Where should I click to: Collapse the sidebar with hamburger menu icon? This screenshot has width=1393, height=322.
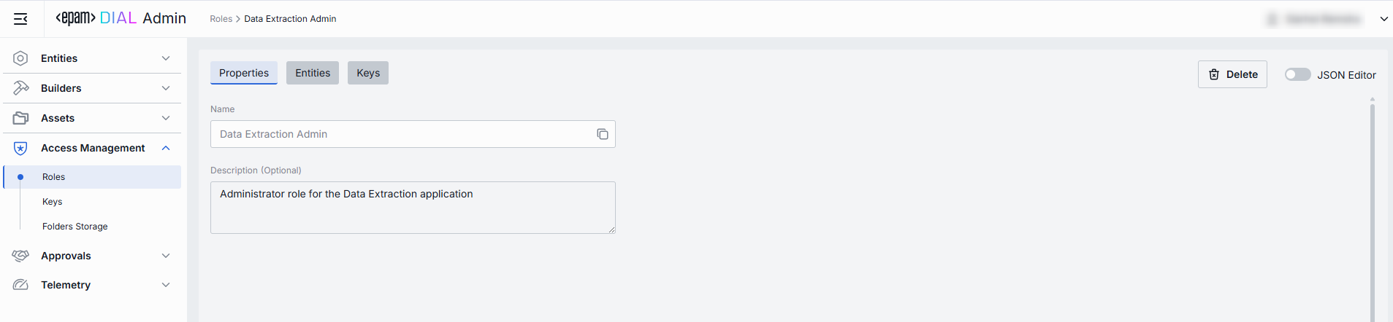tap(20, 19)
